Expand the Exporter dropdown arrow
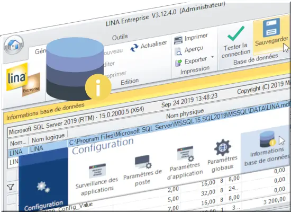The height and width of the screenshot is (212, 291). (x=212, y=57)
